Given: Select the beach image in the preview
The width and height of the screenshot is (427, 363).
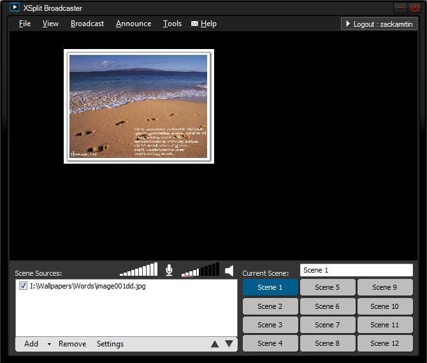Looking at the screenshot, I should (139, 106).
